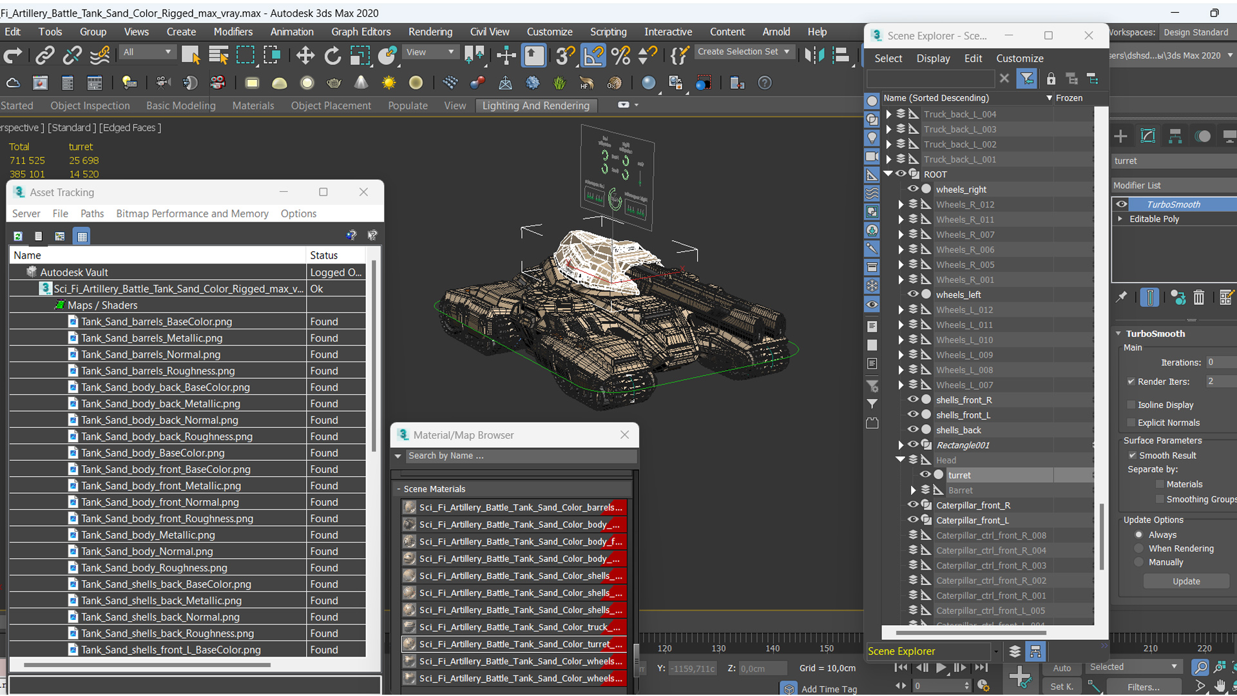The width and height of the screenshot is (1237, 696).
Task: Open the View reference coordinate dropdown
Action: point(430,52)
